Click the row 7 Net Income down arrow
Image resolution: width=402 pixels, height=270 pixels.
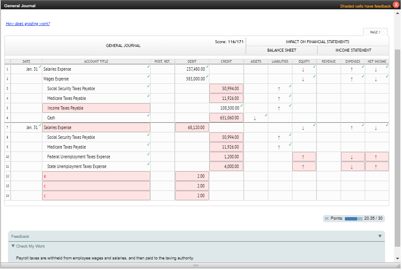coord(376,128)
